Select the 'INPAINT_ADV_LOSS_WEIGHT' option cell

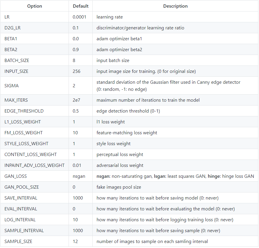pyautogui.click(x=34, y=165)
